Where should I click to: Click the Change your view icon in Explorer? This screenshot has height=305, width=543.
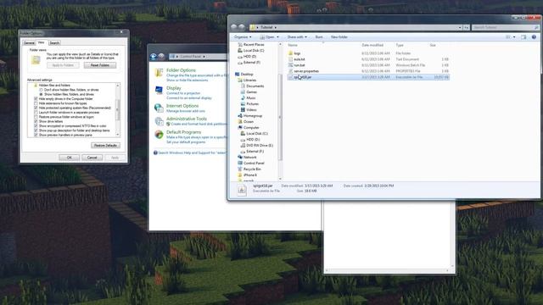[x=508, y=37]
